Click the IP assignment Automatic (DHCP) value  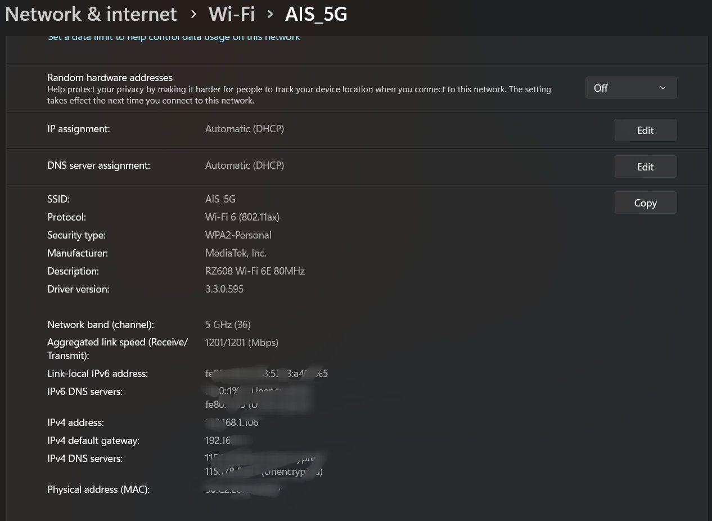pyautogui.click(x=245, y=129)
